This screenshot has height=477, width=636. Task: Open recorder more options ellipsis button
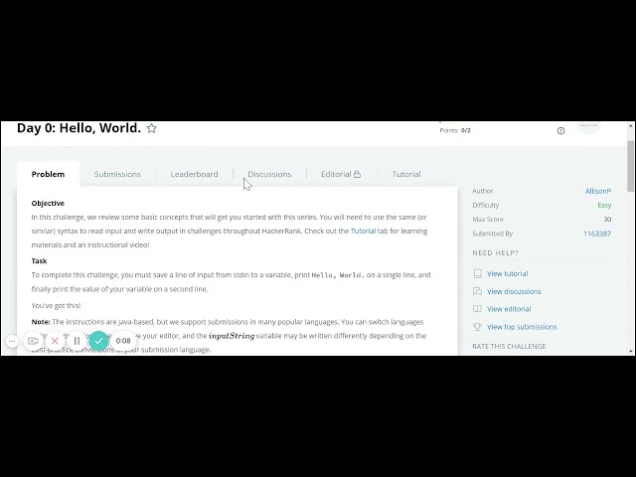pyautogui.click(x=12, y=341)
